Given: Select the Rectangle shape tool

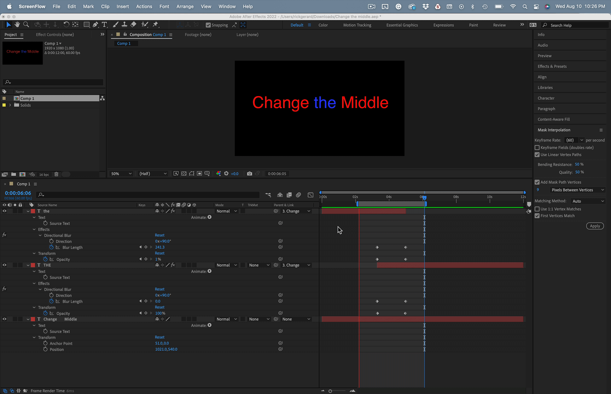Looking at the screenshot, I should [x=86, y=25].
